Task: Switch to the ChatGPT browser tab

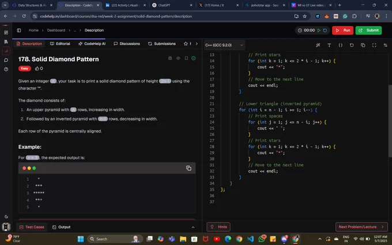Action: coord(172,5)
